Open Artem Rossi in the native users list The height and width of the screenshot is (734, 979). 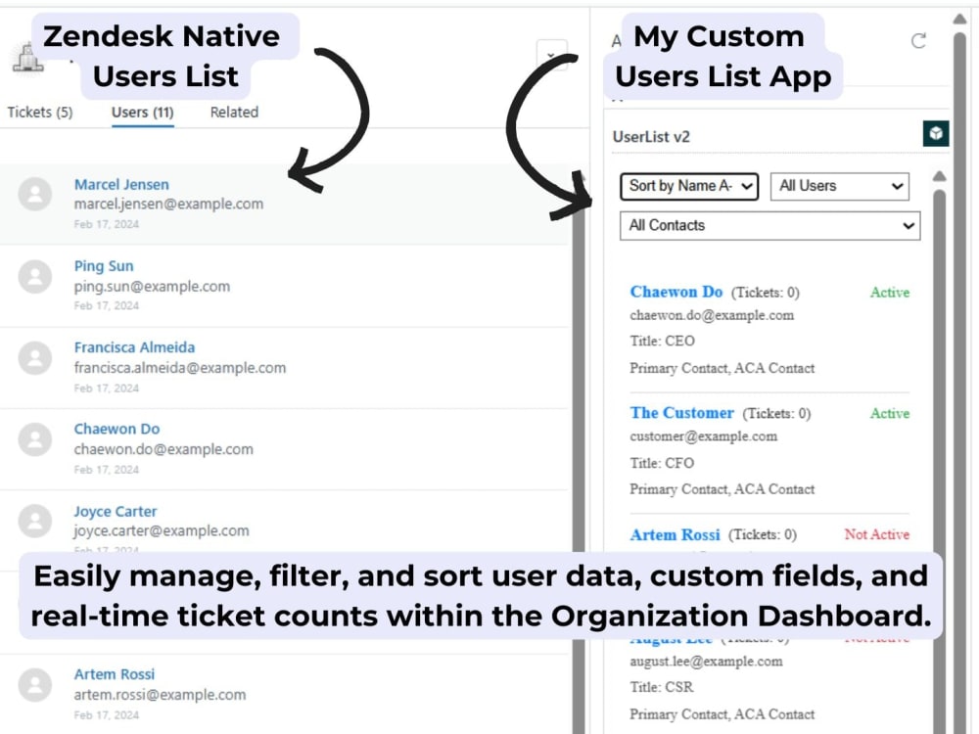[115, 674]
